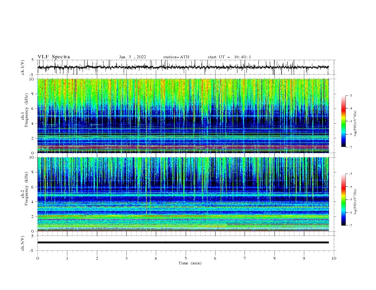
Task: Click the ch.2 "log(PSD)(V²/Hz)" color bar caption
Action: tap(356, 201)
